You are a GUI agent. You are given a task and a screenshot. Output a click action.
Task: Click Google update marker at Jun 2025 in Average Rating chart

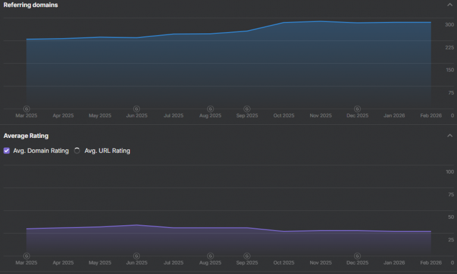(x=136, y=256)
